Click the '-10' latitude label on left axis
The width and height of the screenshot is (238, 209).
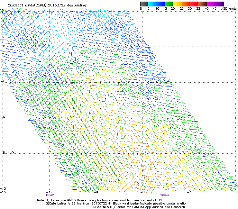(x=3, y=188)
